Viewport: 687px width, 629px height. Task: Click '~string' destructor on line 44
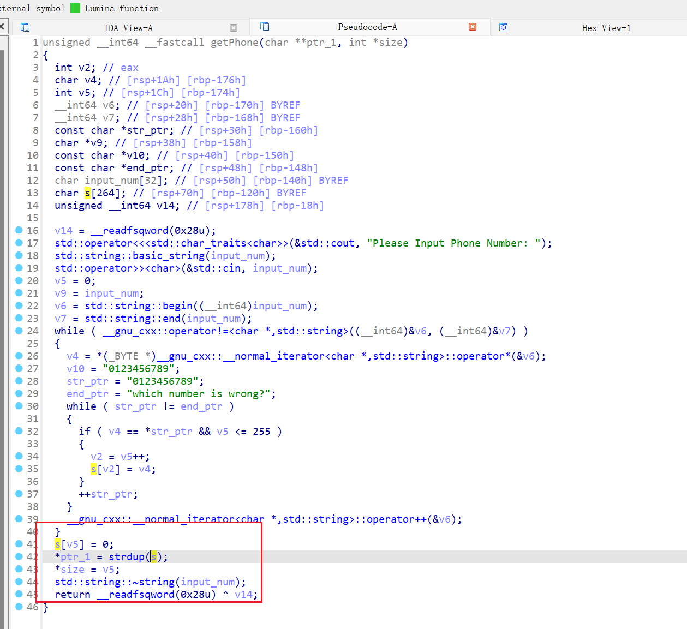click(x=154, y=582)
